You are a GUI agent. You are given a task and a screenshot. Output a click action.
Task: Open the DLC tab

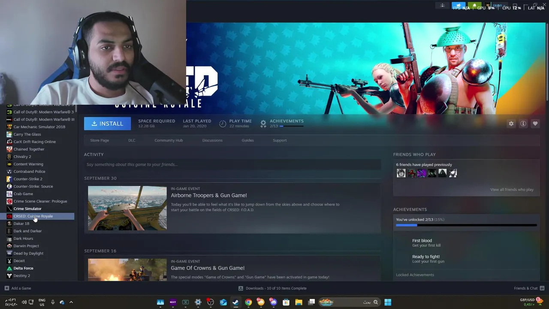[x=132, y=140]
